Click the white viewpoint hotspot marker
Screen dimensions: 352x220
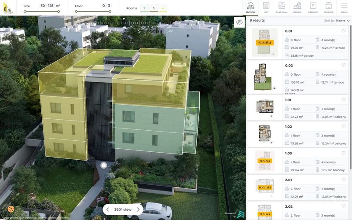104,165
